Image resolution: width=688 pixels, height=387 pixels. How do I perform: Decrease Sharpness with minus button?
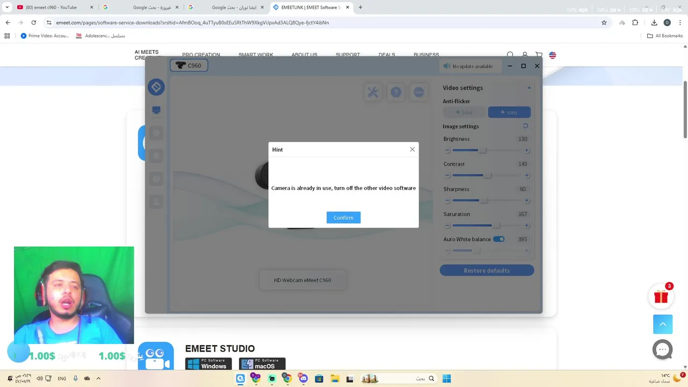(447, 200)
